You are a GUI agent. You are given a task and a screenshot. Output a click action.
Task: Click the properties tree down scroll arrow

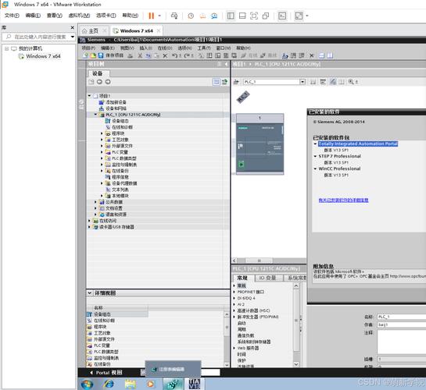pyautogui.click(x=296, y=364)
